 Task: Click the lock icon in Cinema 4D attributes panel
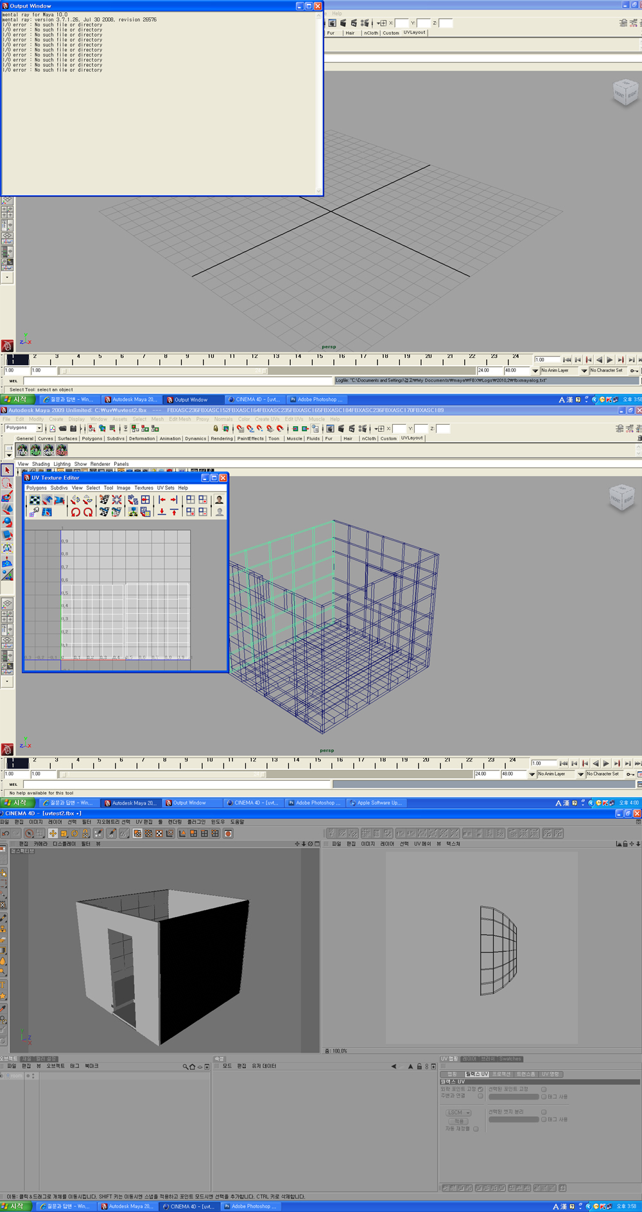(x=419, y=1066)
